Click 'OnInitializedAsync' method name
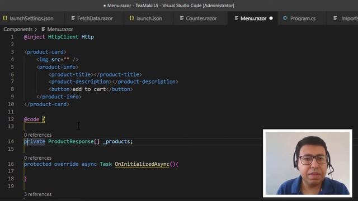Image resolution: width=358 pixels, height=201 pixels. [x=142, y=164]
